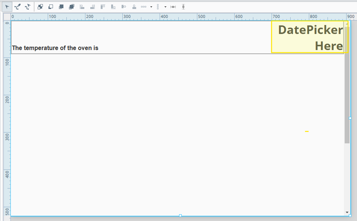
Task: Align selected components to top edge
Action: 103,7
